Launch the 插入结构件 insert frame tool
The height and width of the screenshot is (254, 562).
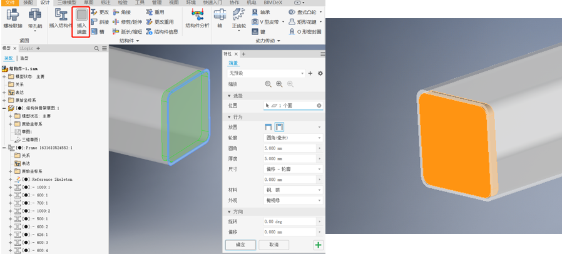(61, 19)
